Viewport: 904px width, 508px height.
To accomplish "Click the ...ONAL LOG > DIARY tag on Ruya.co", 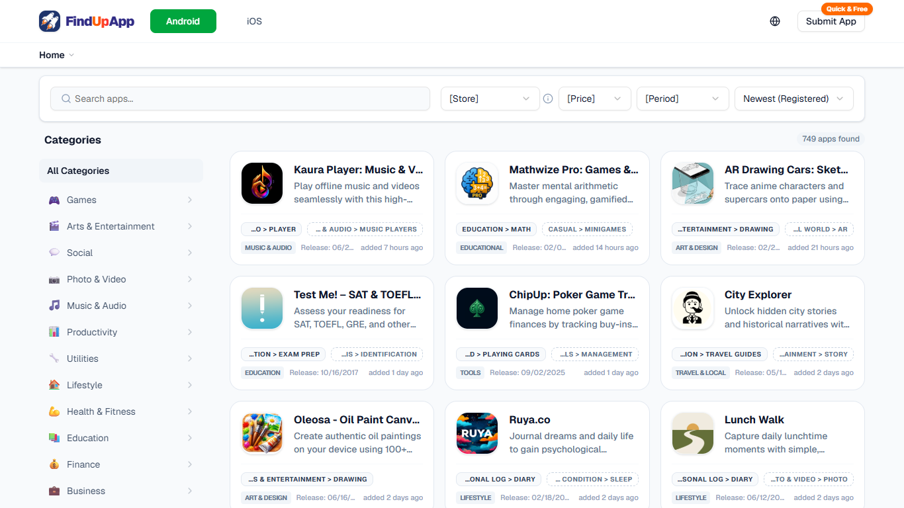I will (499, 479).
